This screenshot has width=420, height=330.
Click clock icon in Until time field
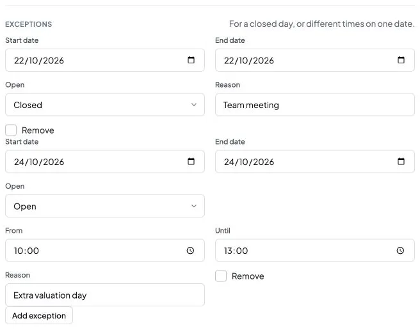(400, 250)
